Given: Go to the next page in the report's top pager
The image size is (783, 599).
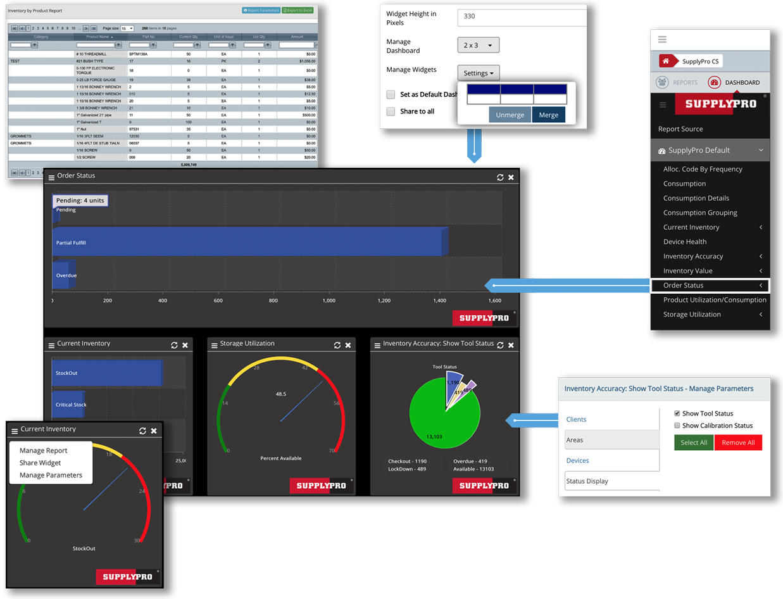Looking at the screenshot, I should point(86,28).
